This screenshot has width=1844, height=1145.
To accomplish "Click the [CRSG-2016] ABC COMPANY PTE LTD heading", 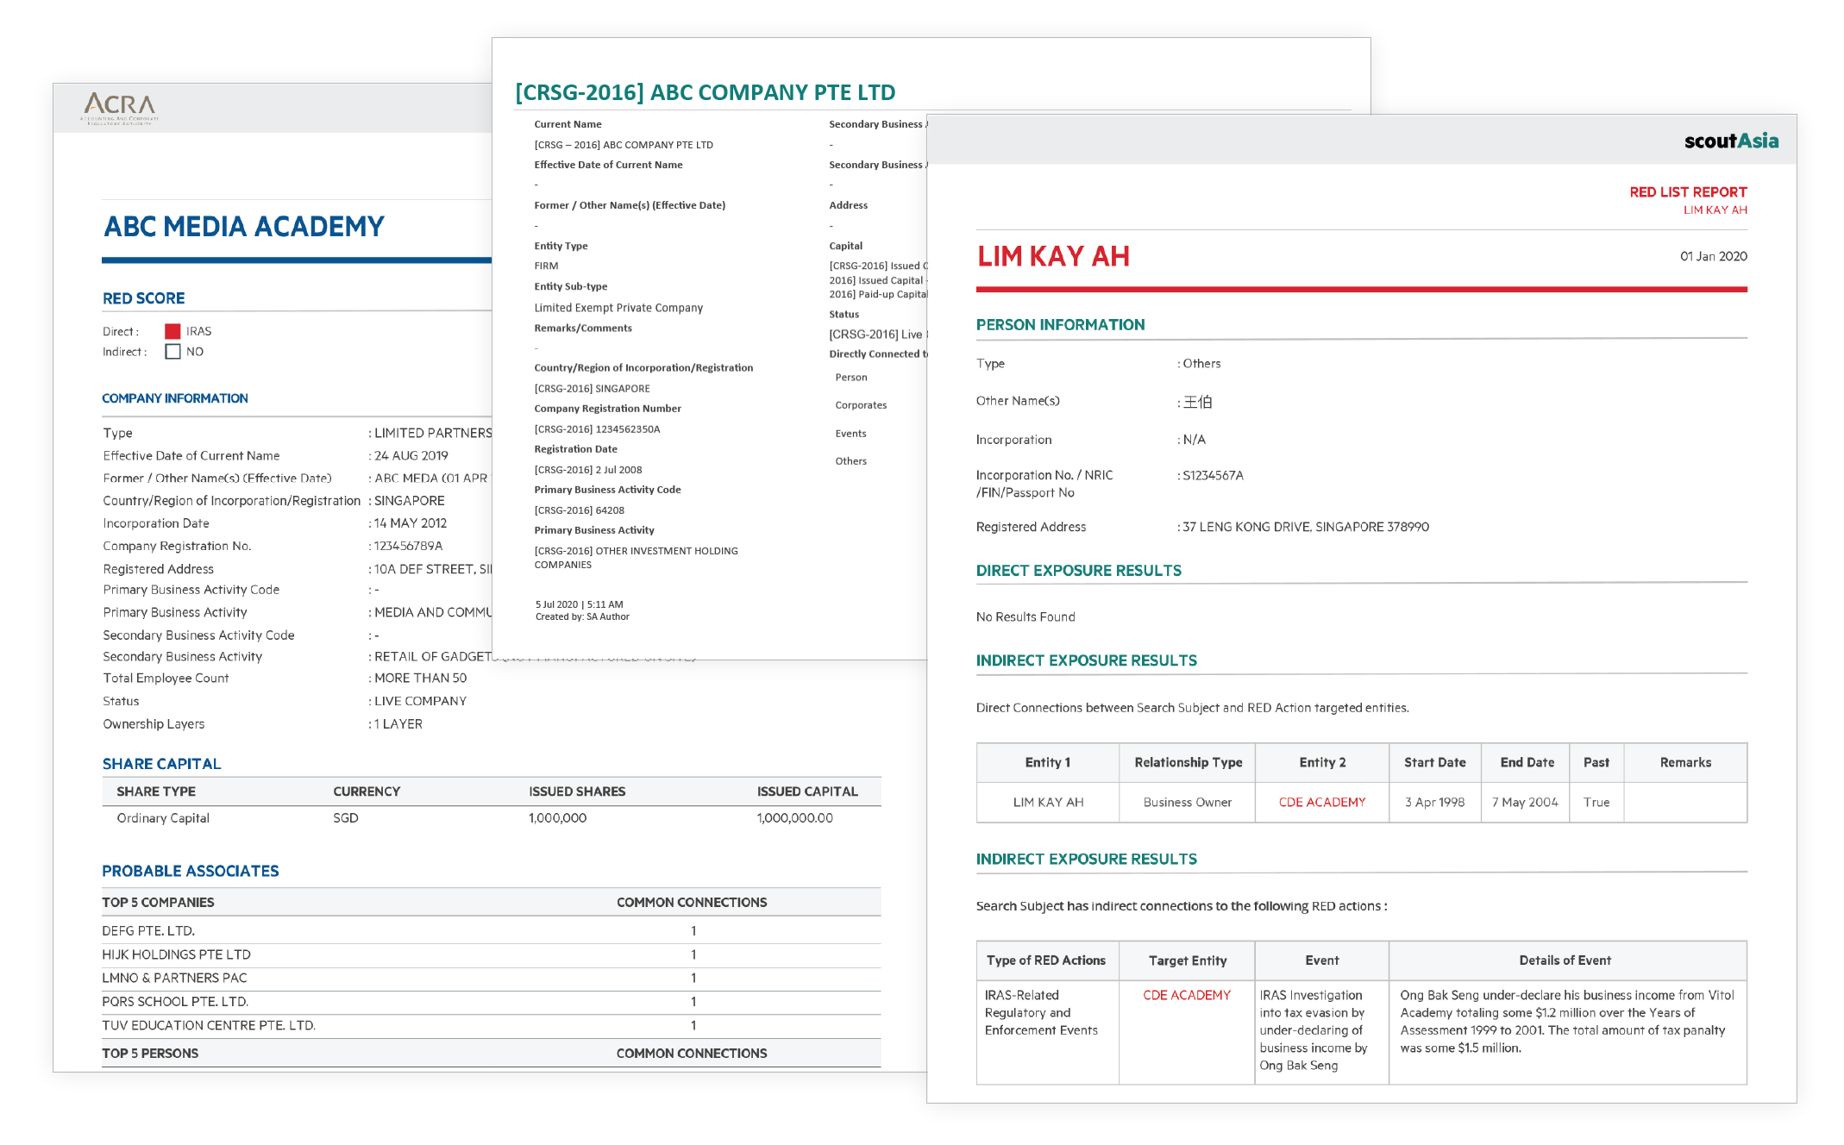I will pos(705,92).
